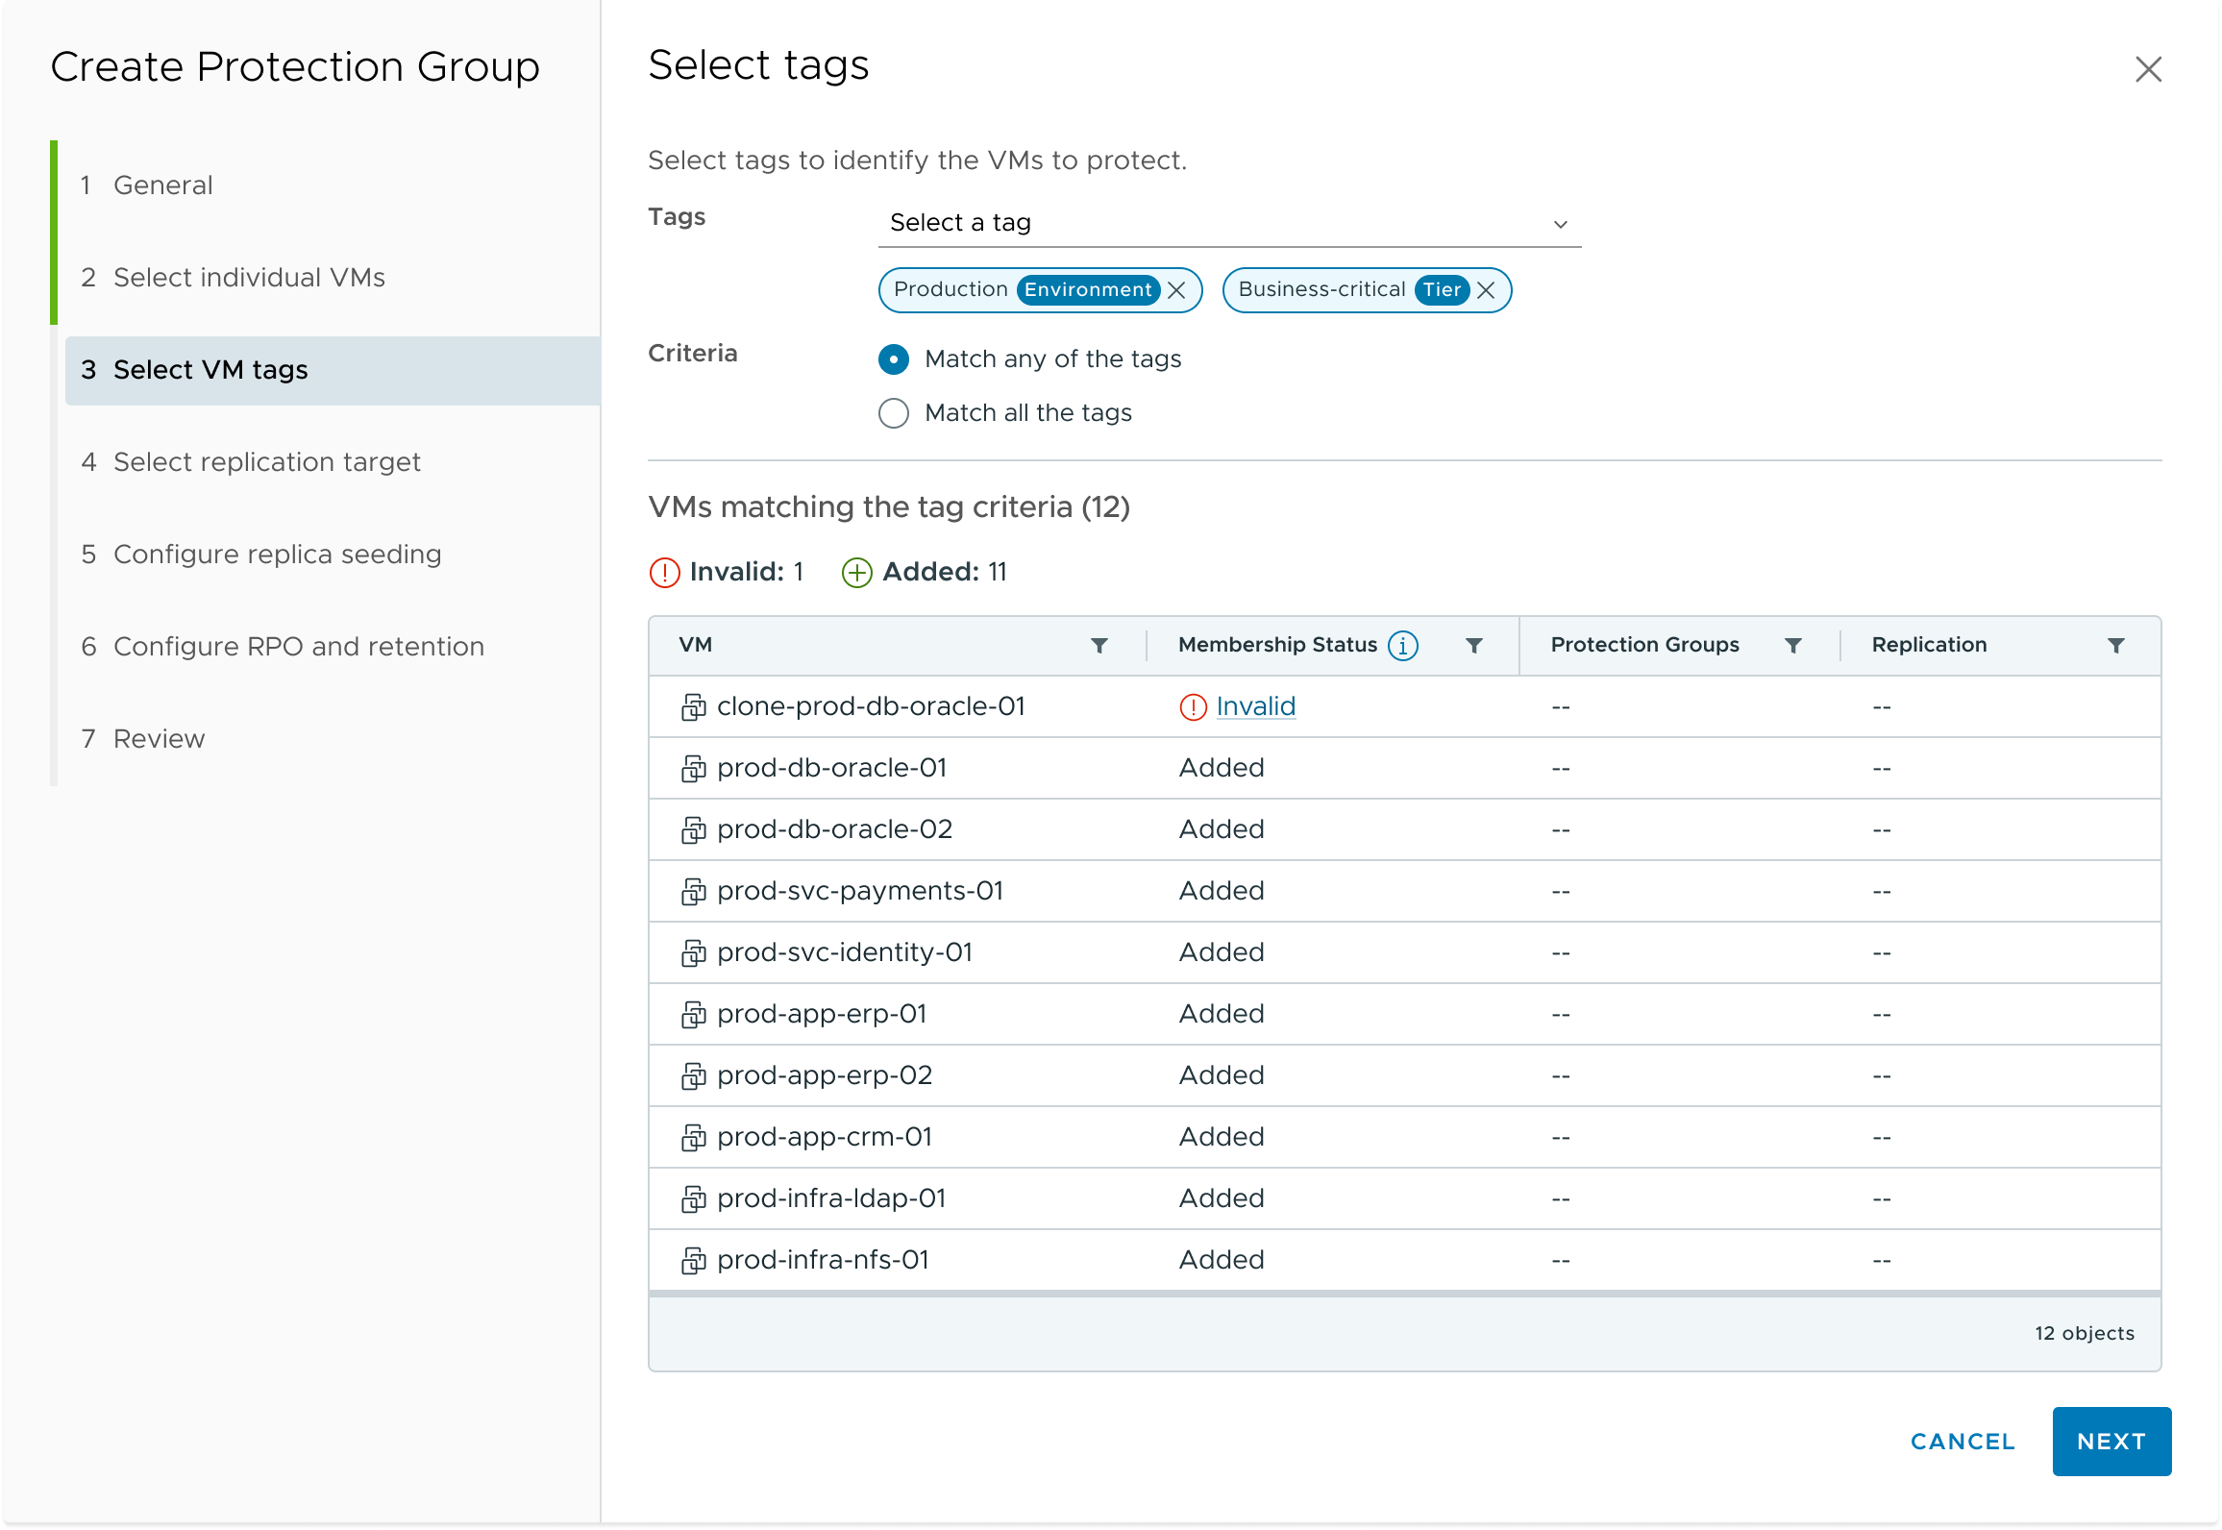The height and width of the screenshot is (1530, 2222).
Task: Open the filter on Membership Status column
Action: pyautogui.click(x=1475, y=645)
